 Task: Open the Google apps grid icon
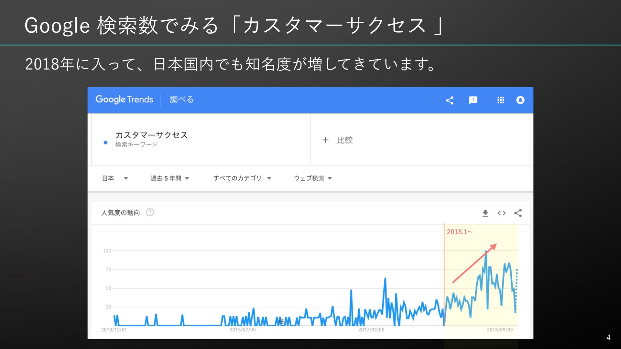point(501,100)
